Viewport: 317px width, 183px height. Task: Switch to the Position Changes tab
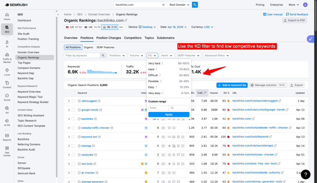pos(109,38)
